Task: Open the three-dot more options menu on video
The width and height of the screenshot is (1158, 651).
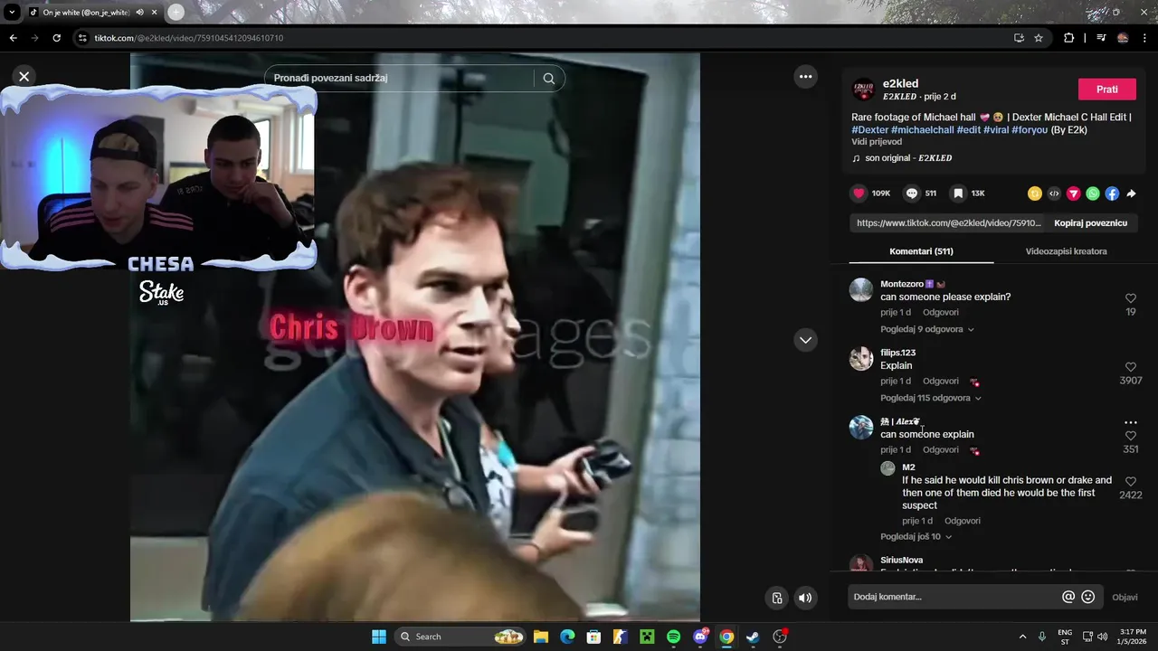Action: tap(805, 77)
